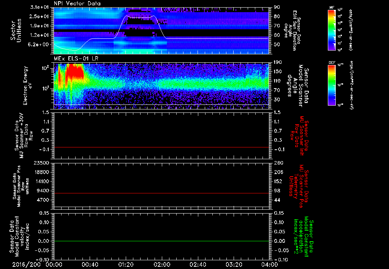Click the 152 telemetry tick value
The image size is (389, 269).
pos(278,181)
